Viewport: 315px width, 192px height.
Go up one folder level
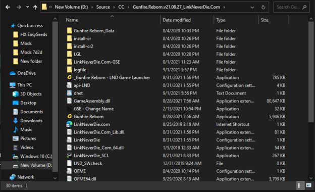(x=35, y=7)
